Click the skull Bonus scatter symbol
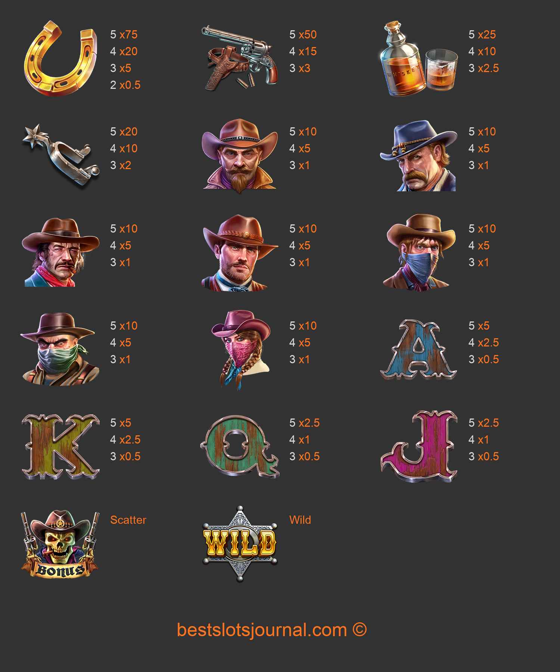The image size is (560, 672). [x=60, y=544]
